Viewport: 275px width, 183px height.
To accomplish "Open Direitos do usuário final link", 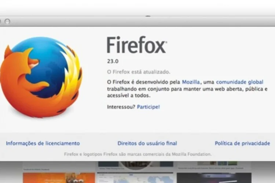I will coord(147,143).
